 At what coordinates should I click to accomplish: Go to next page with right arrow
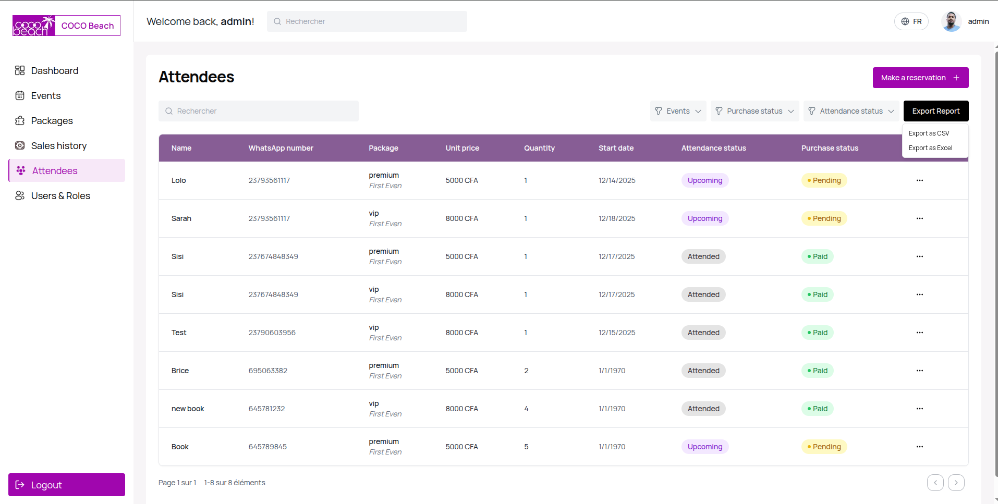[x=956, y=483]
